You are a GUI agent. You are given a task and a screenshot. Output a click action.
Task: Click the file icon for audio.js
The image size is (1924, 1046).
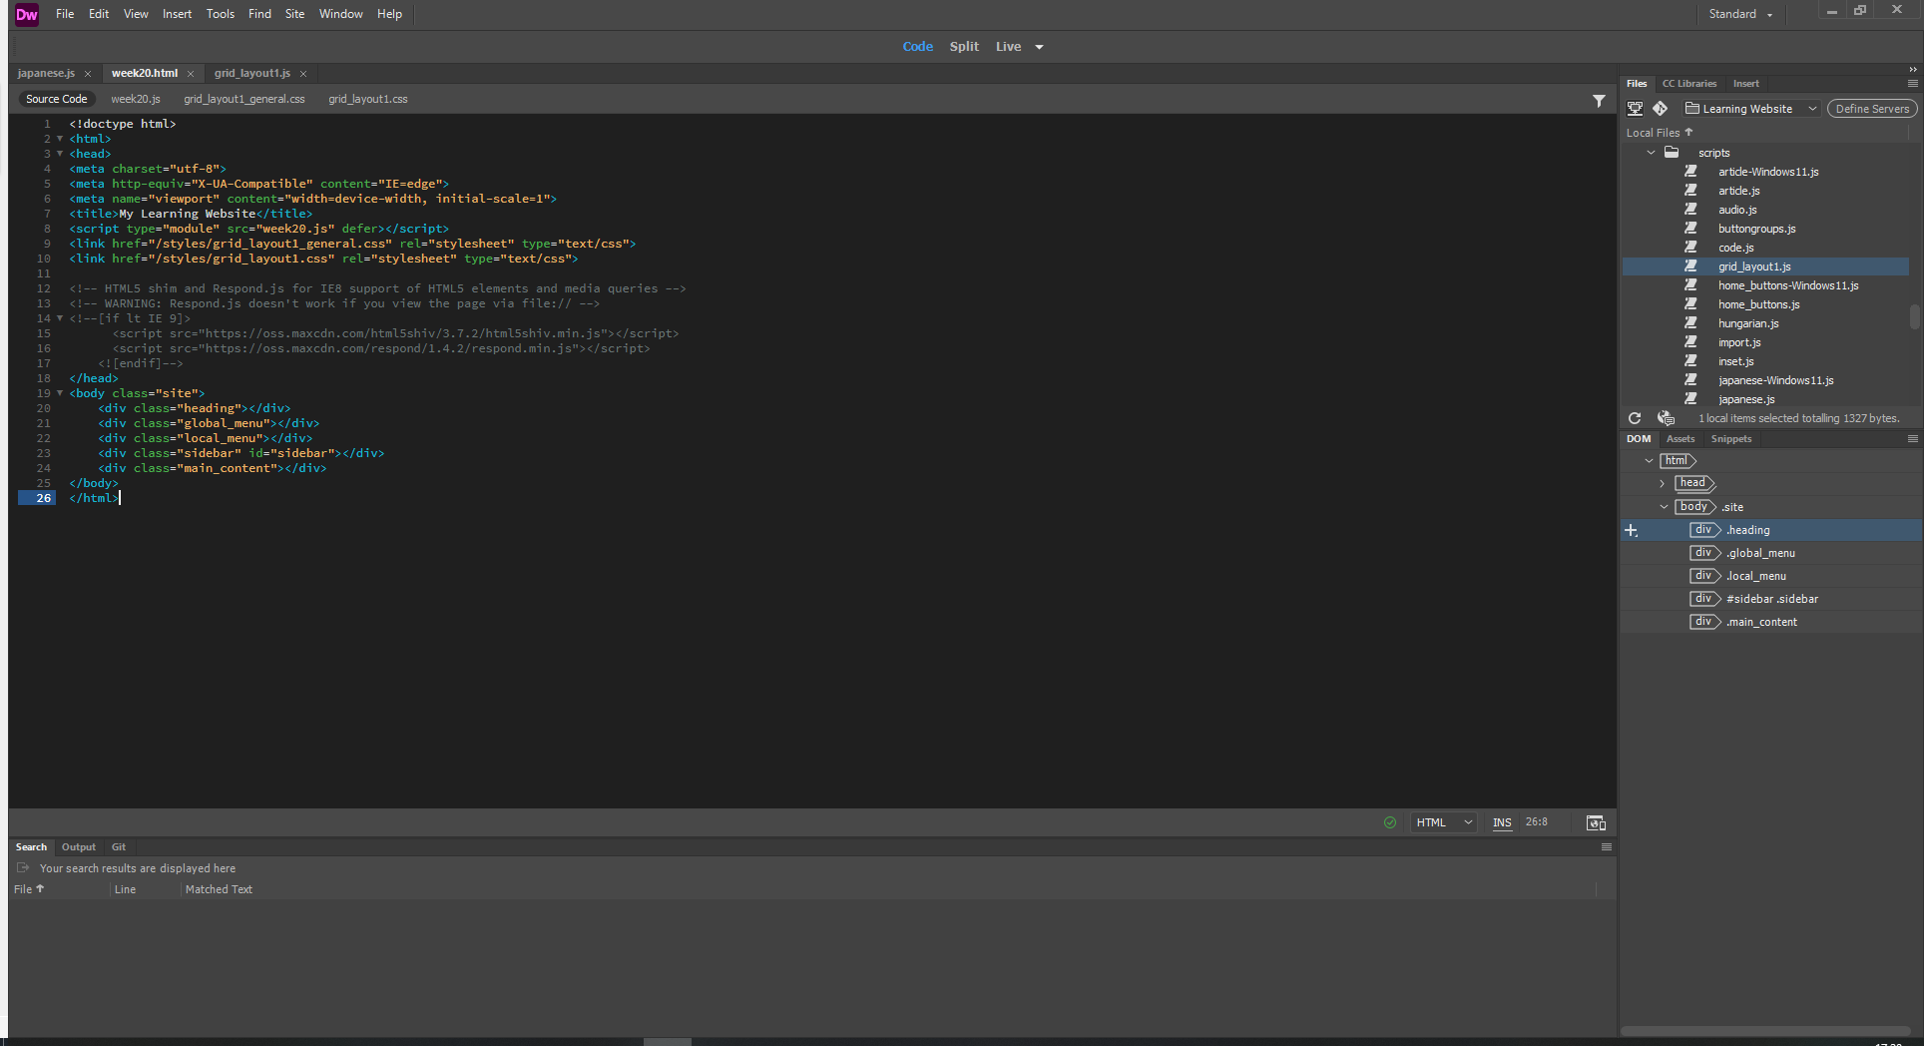(1690, 210)
